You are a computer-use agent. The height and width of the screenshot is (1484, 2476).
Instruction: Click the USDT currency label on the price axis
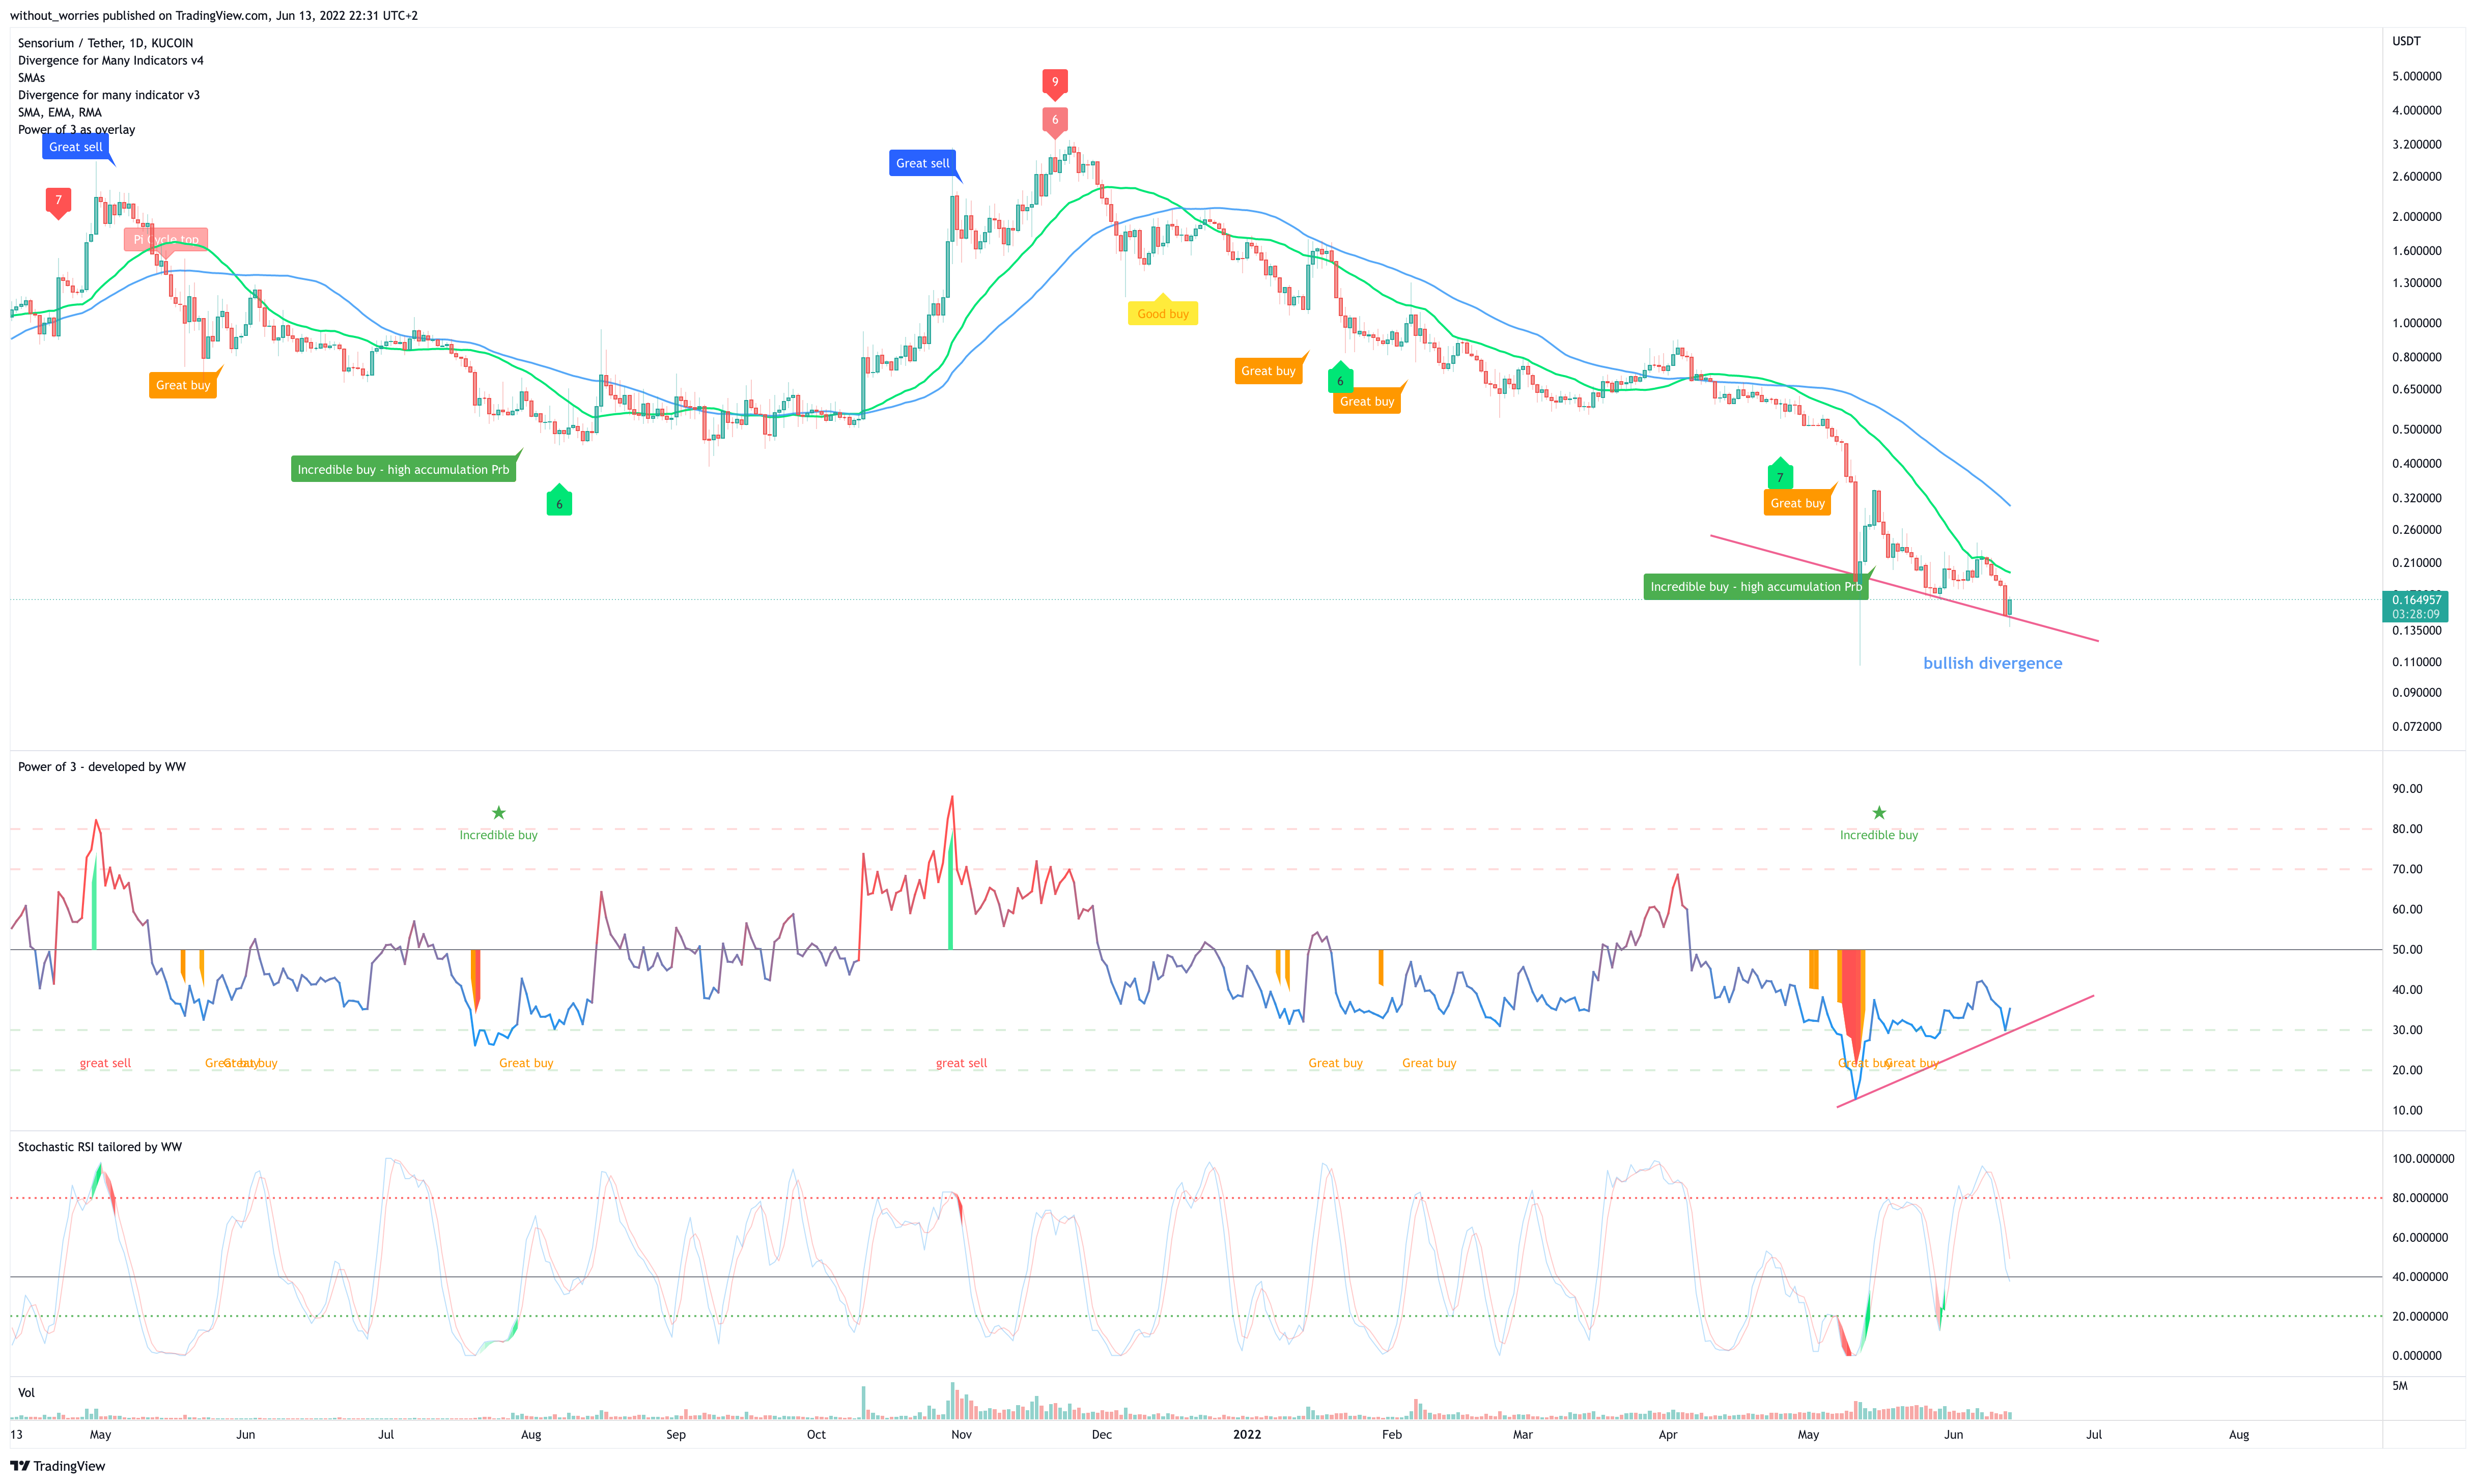(x=2406, y=41)
